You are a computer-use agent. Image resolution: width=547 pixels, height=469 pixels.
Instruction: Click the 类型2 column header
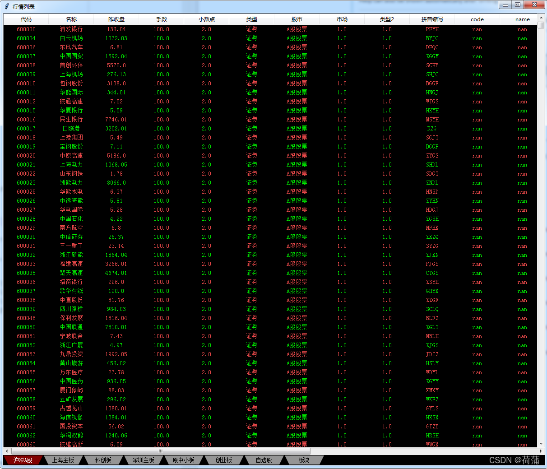(387, 19)
